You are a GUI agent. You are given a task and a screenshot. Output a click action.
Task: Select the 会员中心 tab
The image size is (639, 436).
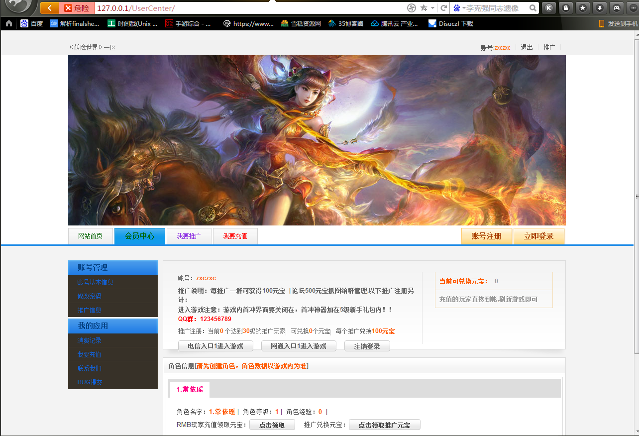139,236
